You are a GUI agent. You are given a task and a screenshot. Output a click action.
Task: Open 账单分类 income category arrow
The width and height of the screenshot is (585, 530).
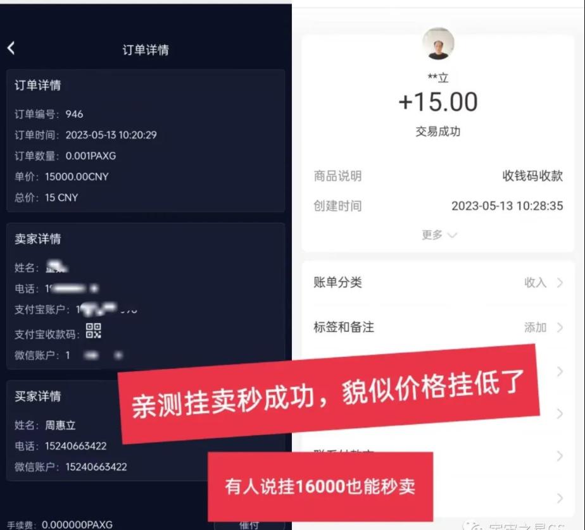[560, 283]
